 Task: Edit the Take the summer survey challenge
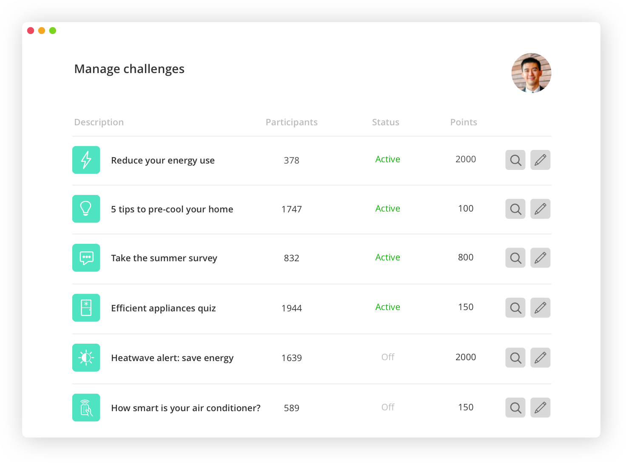(x=540, y=258)
